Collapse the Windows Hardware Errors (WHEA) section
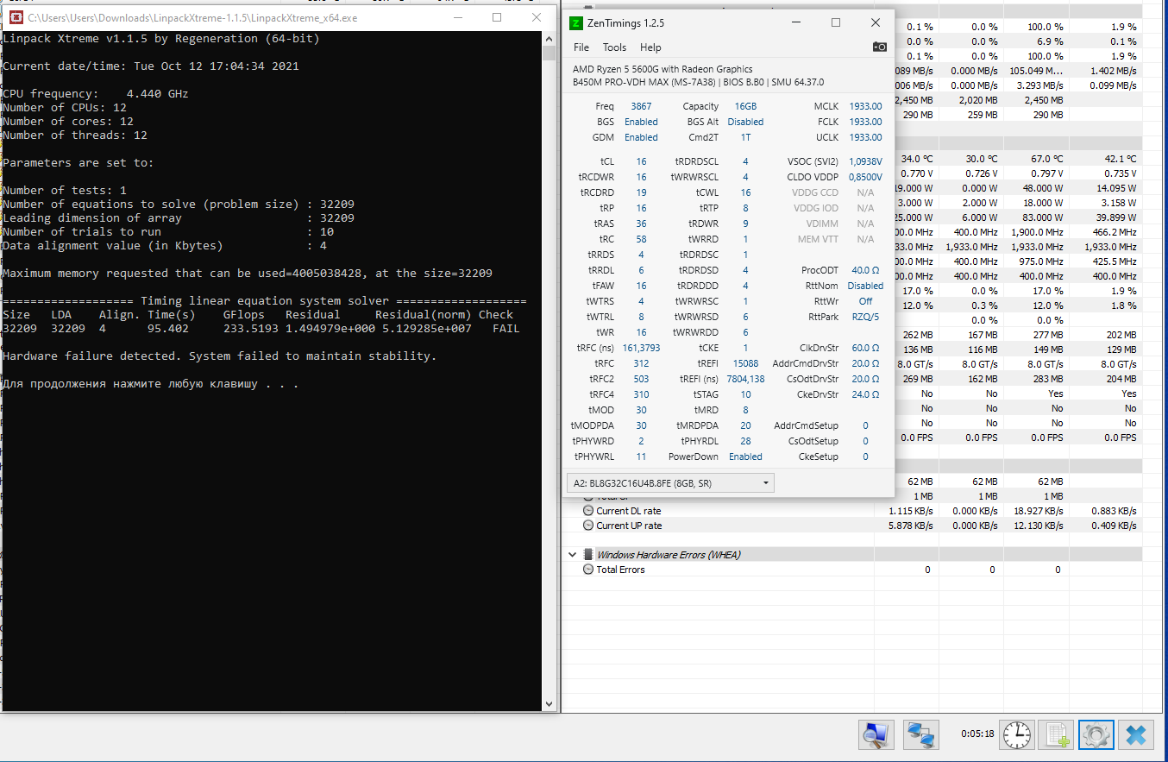The width and height of the screenshot is (1168, 762). pos(572,555)
